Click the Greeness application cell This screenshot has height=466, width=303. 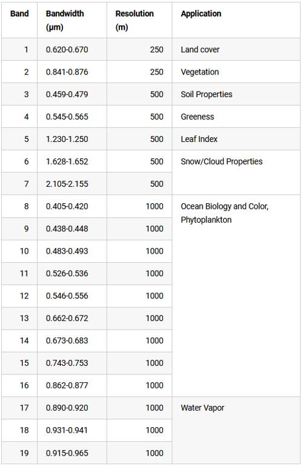coord(236,116)
